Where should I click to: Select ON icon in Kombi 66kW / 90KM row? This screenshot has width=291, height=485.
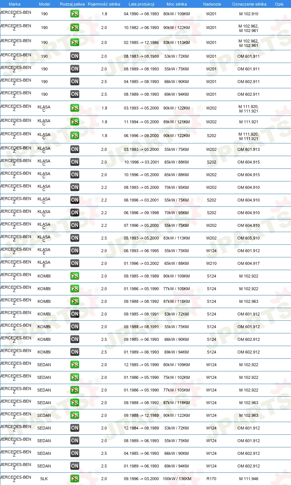tap(75, 340)
